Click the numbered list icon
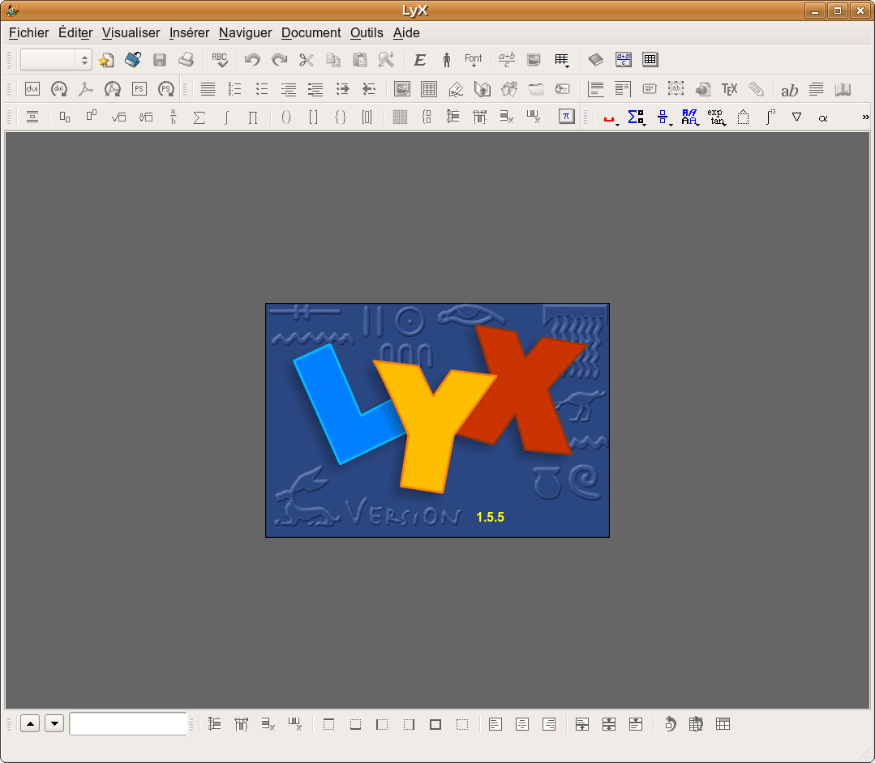875x763 pixels. click(x=235, y=89)
